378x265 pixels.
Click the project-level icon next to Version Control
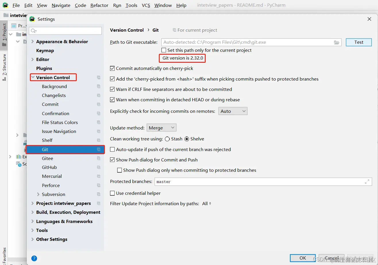click(x=99, y=78)
